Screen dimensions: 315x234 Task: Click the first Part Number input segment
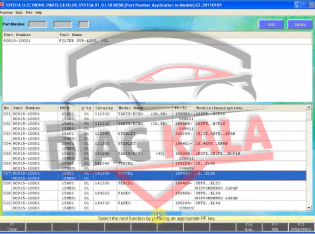(38, 24)
